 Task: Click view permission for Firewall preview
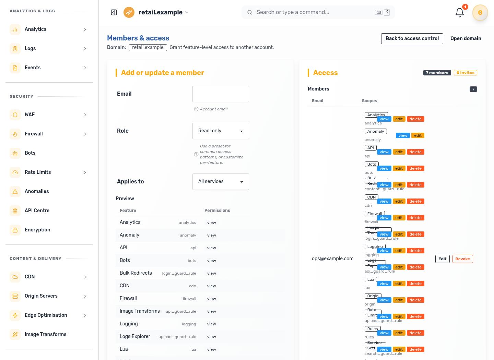[212, 299]
